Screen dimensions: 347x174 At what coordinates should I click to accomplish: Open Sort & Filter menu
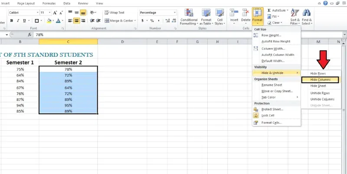[295, 17]
